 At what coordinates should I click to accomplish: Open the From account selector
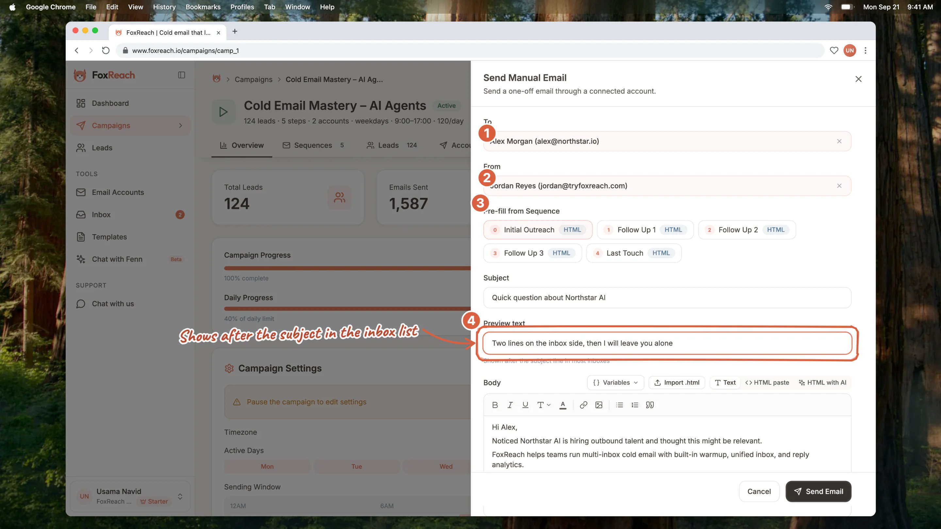667,186
